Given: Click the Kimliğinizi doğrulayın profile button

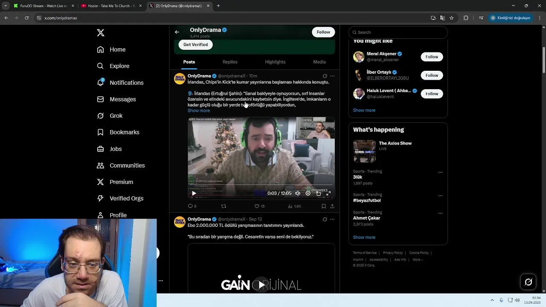Looking at the screenshot, I should (x=511, y=18).
